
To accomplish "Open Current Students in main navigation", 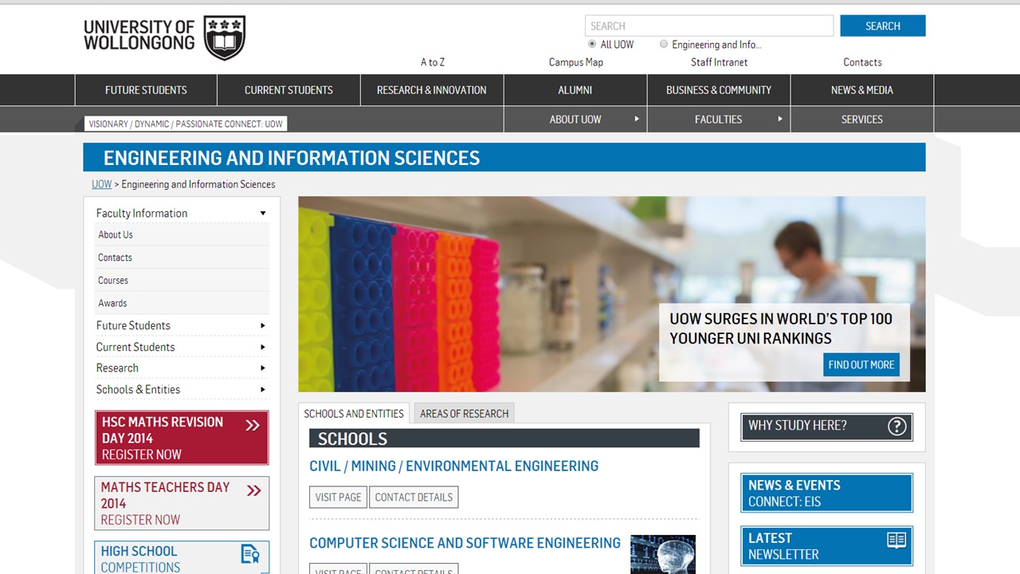I will pos(288,90).
